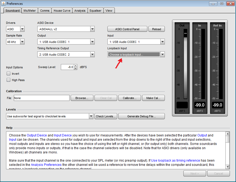Screen dimensions: 236x182
Task: Click the calibration File field showing None
Action: coord(42,98)
